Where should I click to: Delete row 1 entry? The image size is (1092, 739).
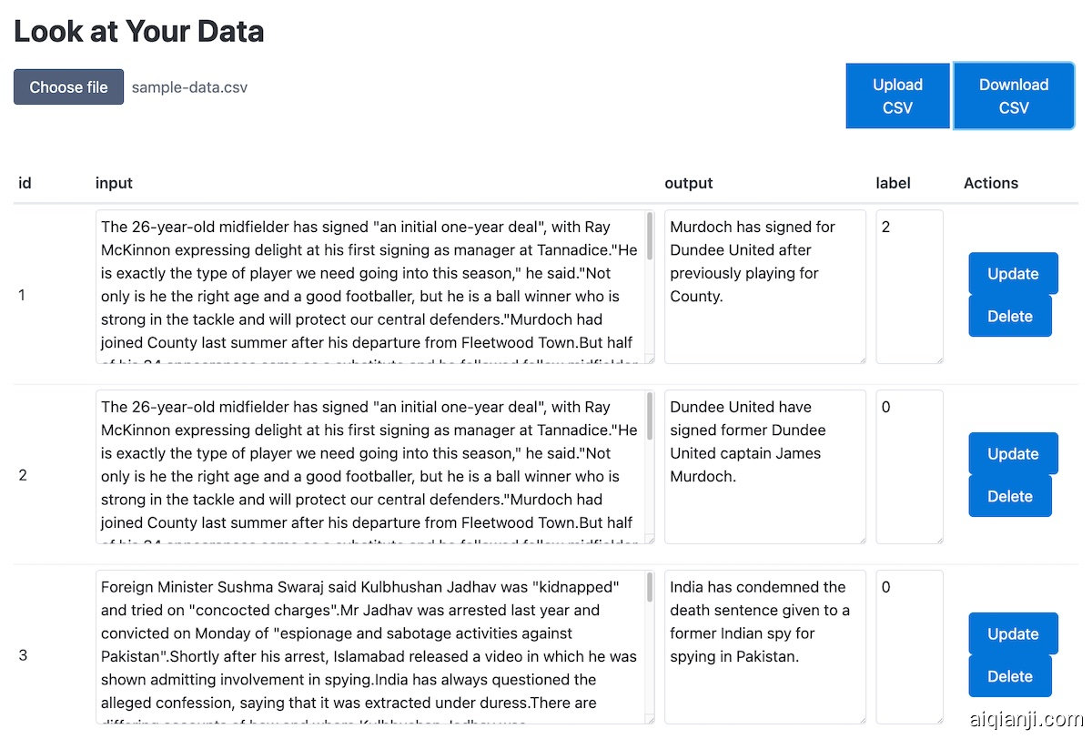pyautogui.click(x=1009, y=316)
